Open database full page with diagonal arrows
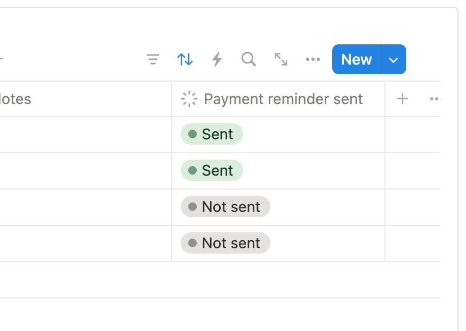Image resolution: width=466 pixels, height=331 pixels. (x=281, y=59)
